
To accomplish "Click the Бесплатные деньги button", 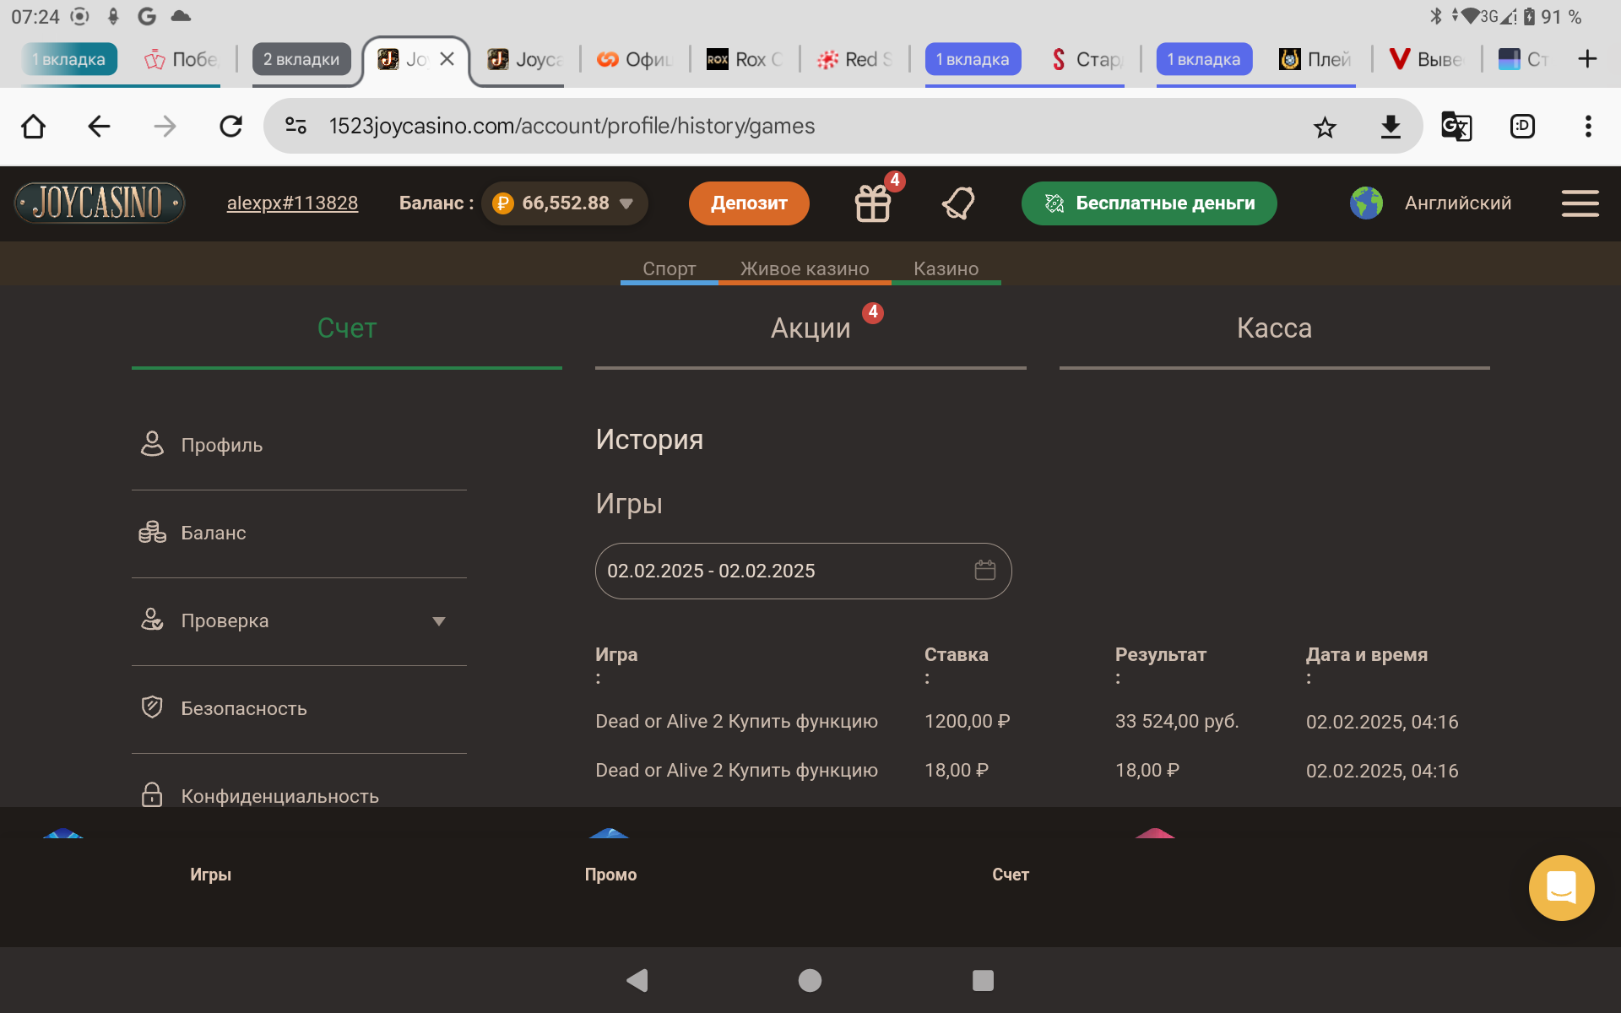I will point(1148,203).
